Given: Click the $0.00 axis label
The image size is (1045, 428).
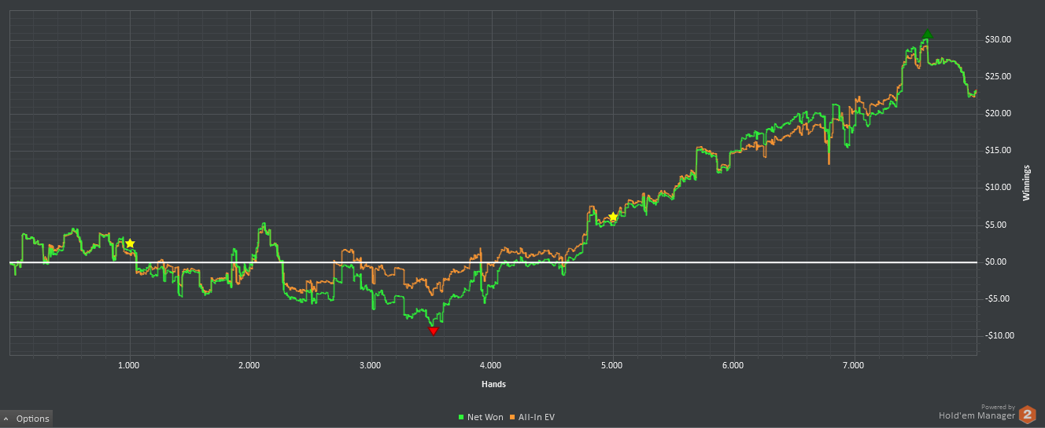Looking at the screenshot, I should point(995,262).
